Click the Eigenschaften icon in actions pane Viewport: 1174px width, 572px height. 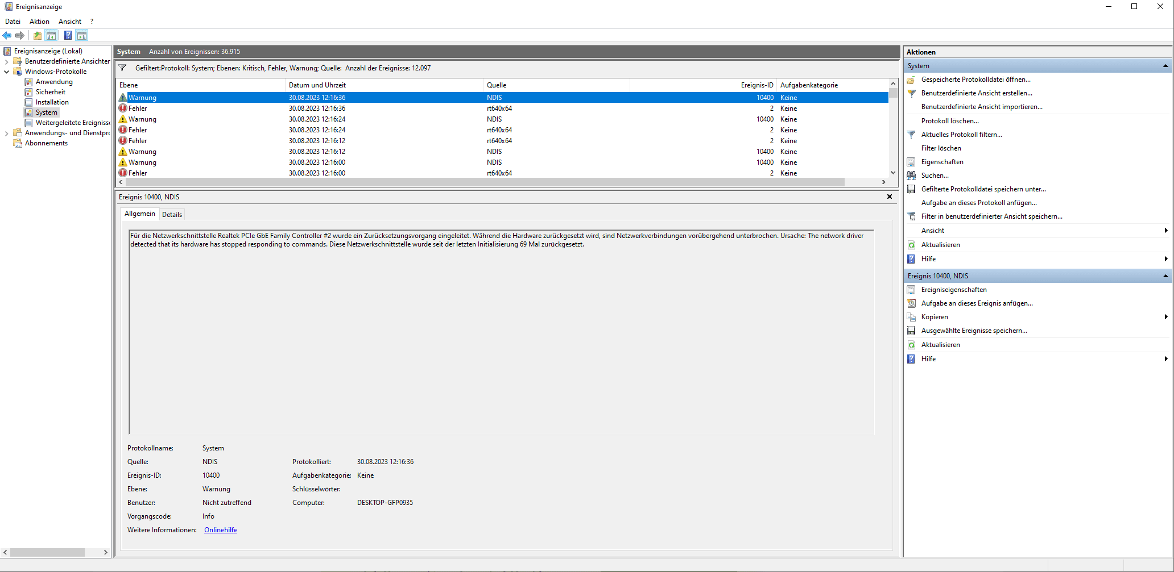coord(911,162)
